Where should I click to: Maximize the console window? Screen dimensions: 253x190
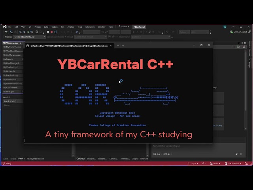[201, 45]
